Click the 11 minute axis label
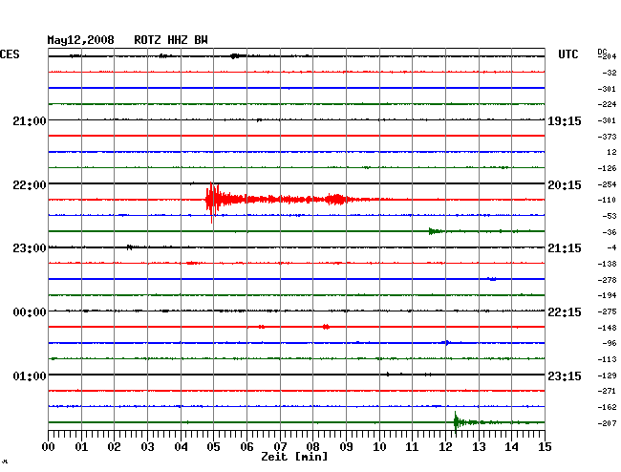The image size is (621, 472). click(x=412, y=446)
